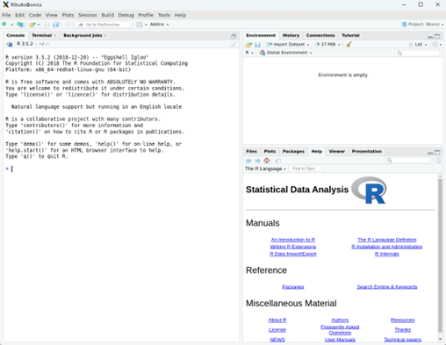Click the console pane maximize icon
Viewport: 446px width, 345px height.
click(234, 36)
